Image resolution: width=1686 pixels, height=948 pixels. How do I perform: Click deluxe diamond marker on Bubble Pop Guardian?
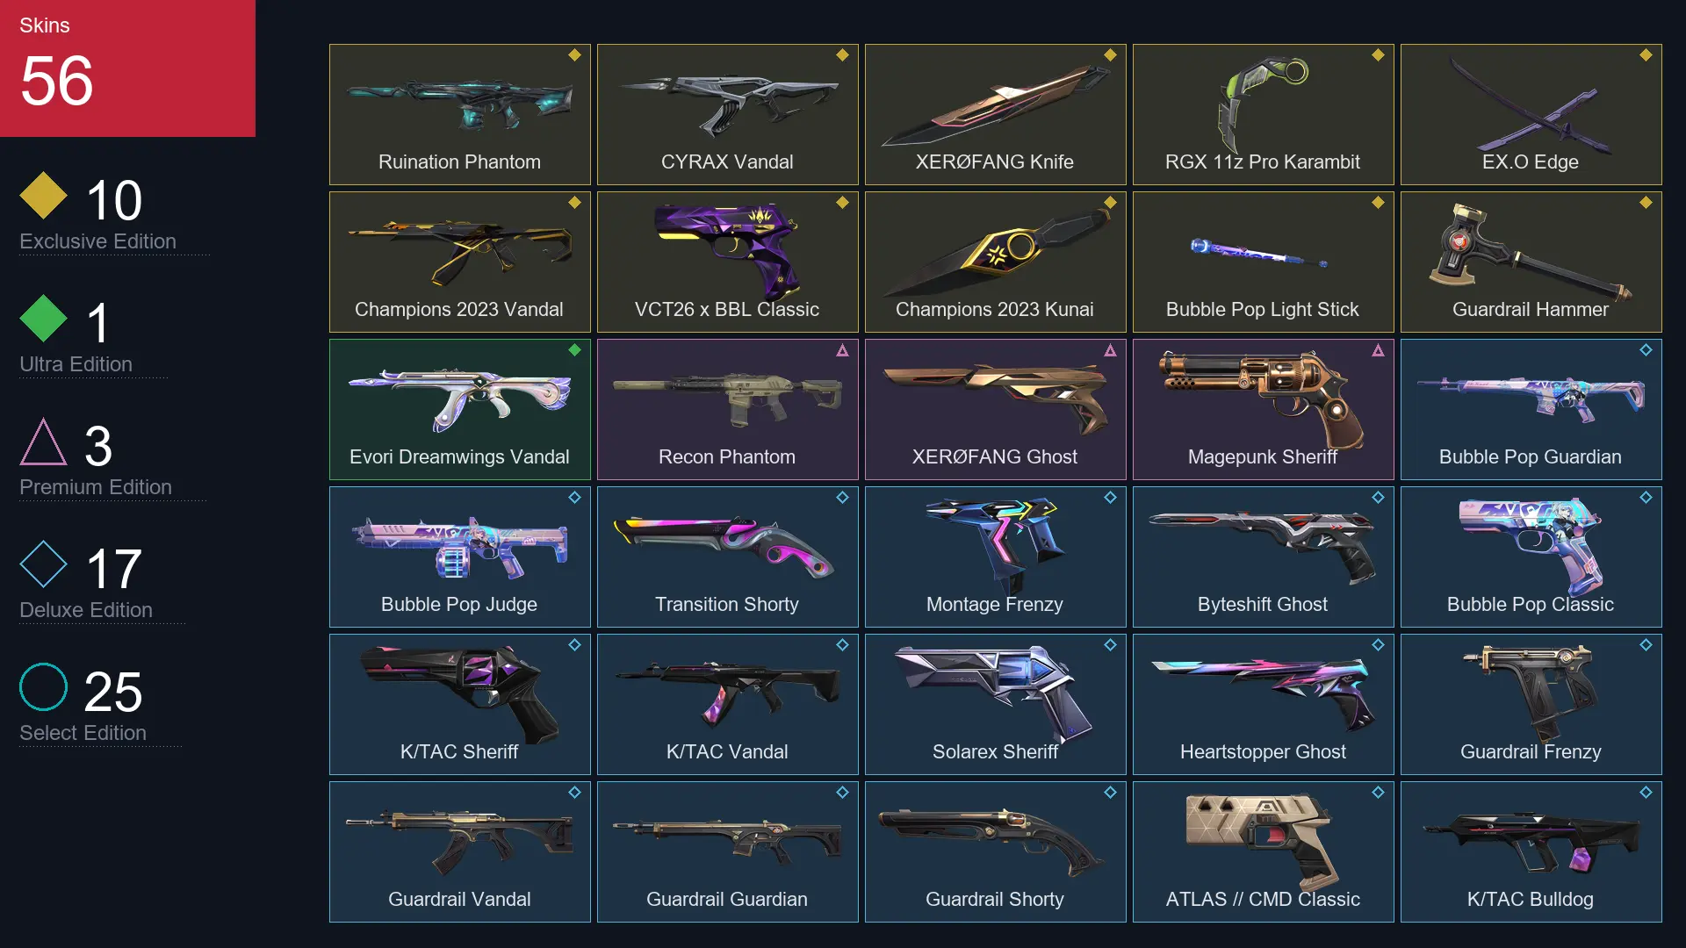pyautogui.click(x=1646, y=350)
